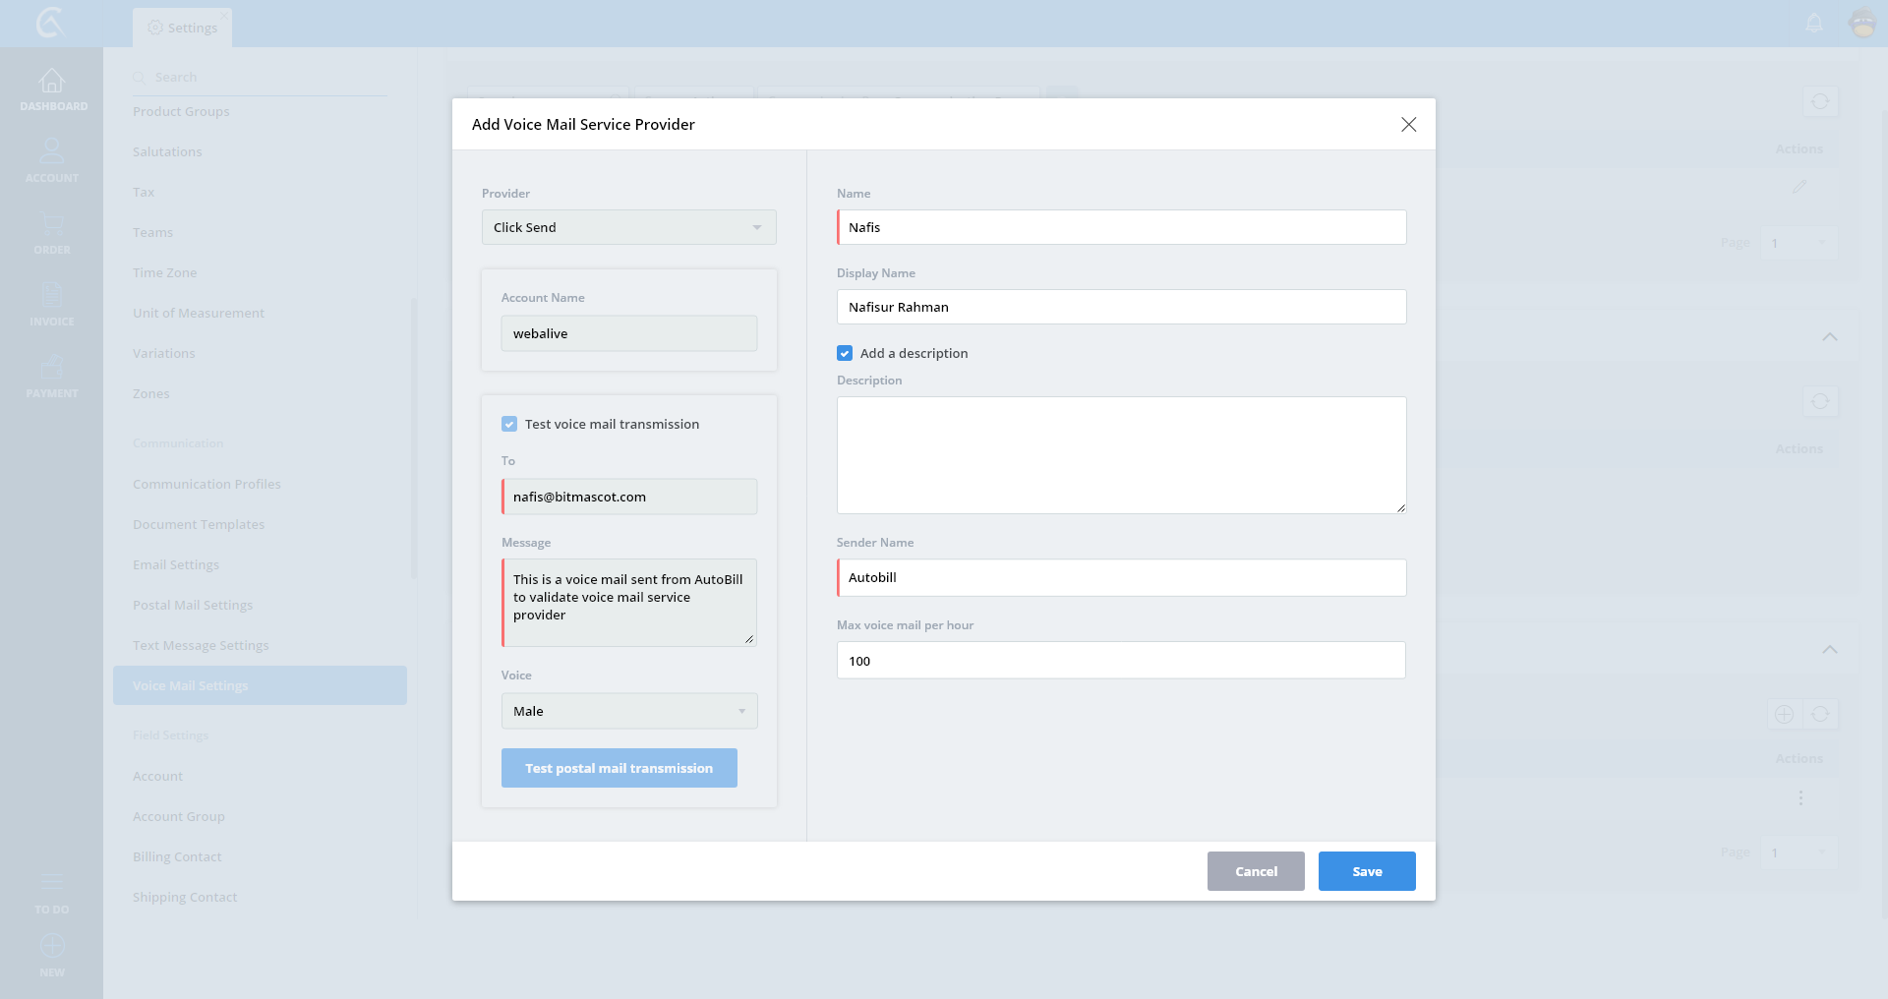Open the Dashboard home icon

point(52,82)
